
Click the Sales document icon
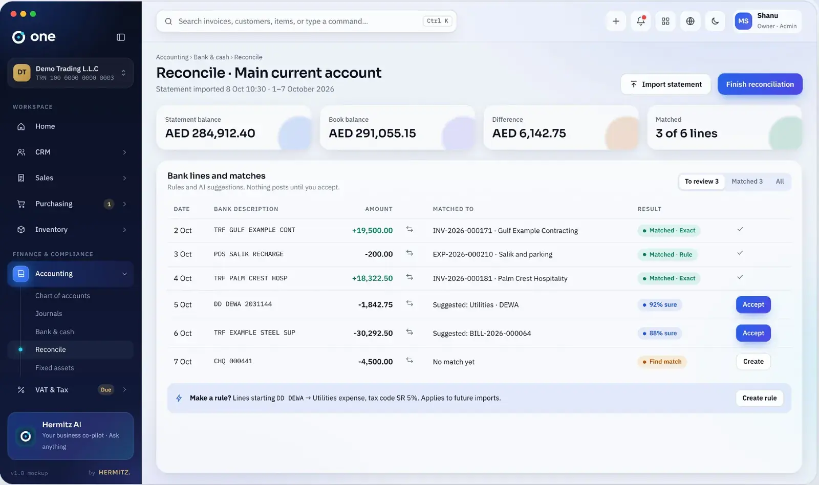[21, 178]
